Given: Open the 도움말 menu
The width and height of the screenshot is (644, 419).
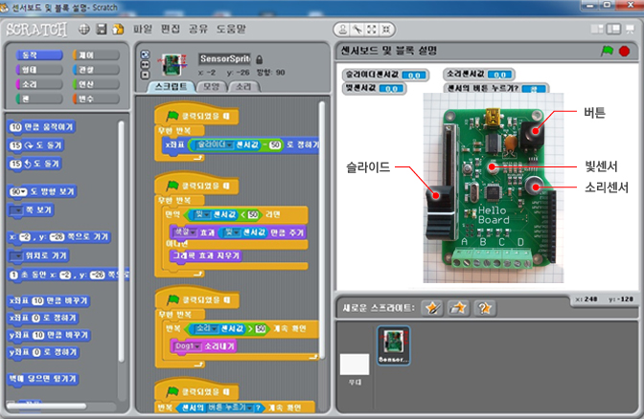Looking at the screenshot, I should [231, 29].
